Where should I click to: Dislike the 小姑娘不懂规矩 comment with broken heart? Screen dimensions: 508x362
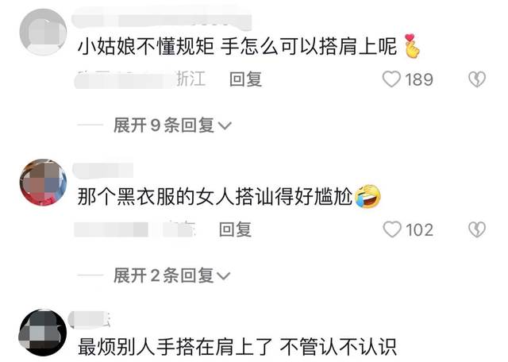coord(477,79)
